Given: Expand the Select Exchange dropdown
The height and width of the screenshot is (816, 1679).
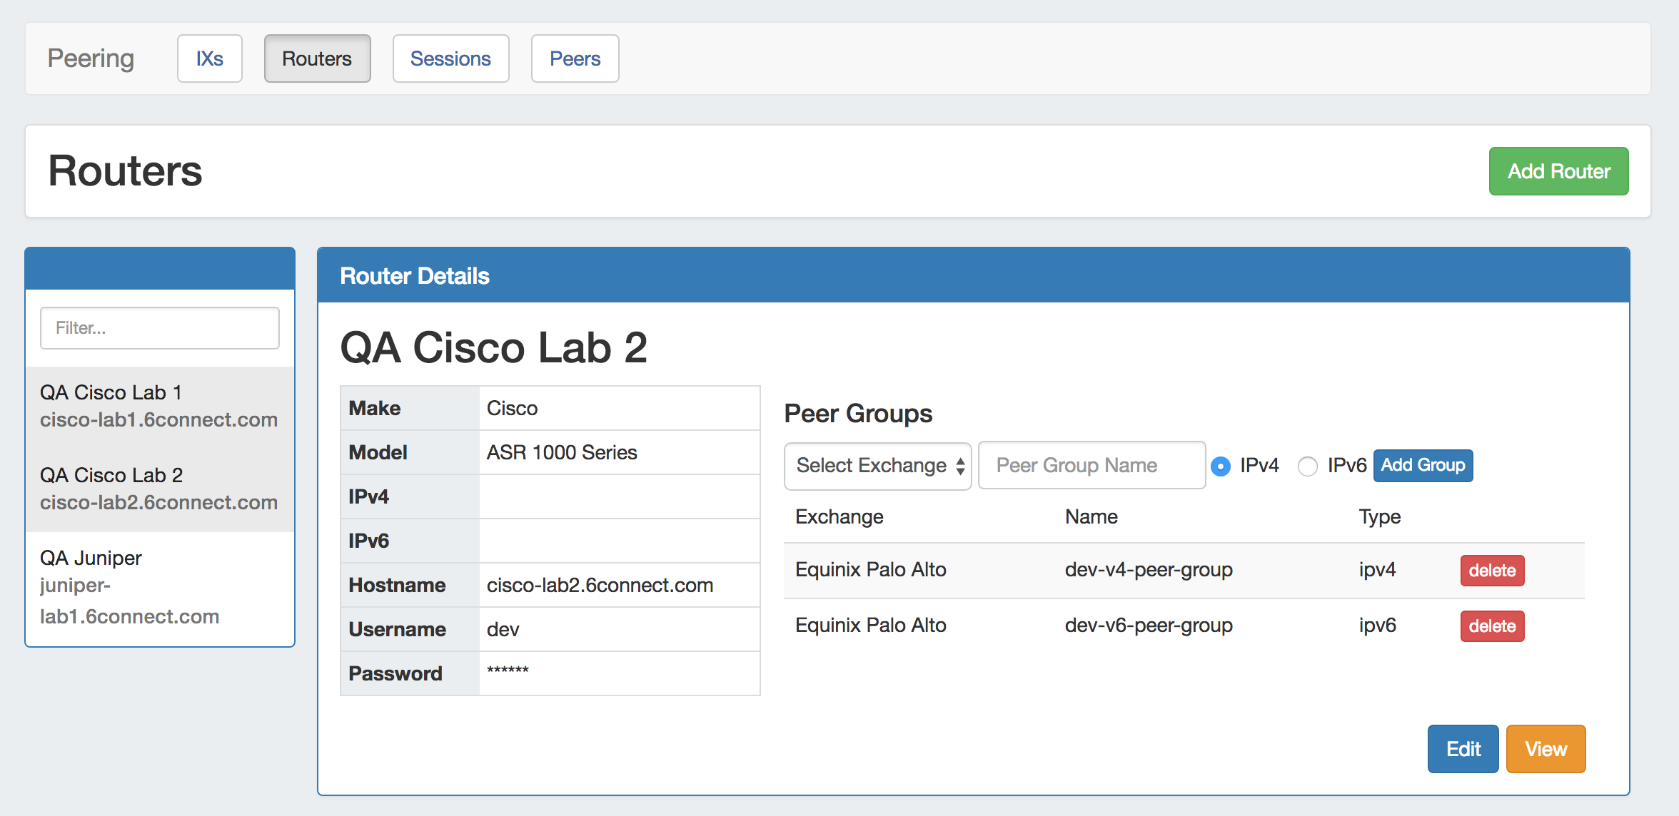Looking at the screenshot, I should pos(878,466).
